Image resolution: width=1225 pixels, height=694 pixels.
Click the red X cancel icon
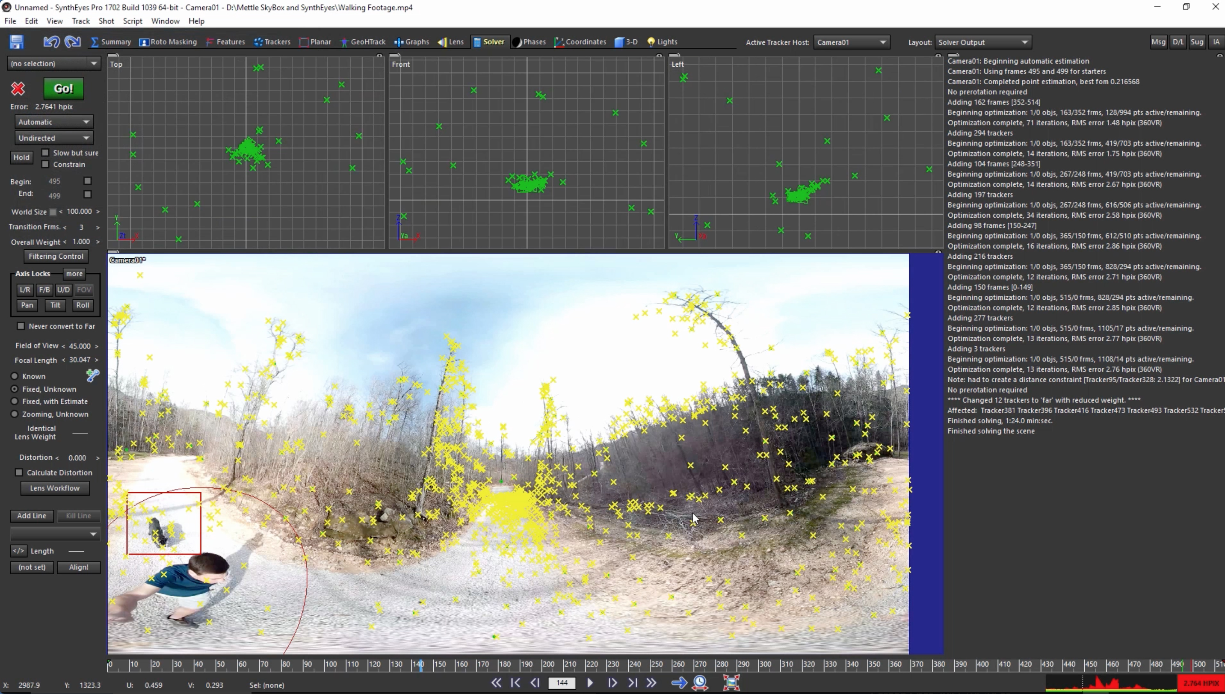pos(18,89)
